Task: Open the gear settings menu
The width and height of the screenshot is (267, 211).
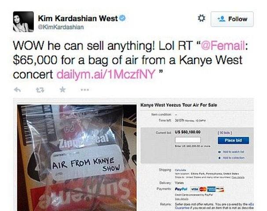Action: [201, 18]
